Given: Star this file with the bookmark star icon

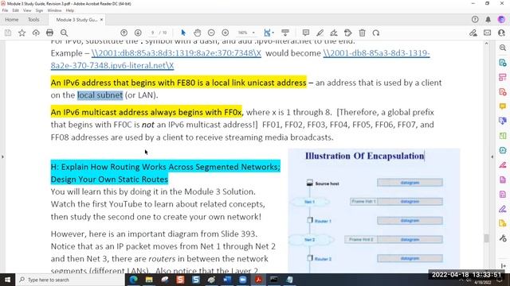Looking at the screenshot, I should (x=22, y=33).
